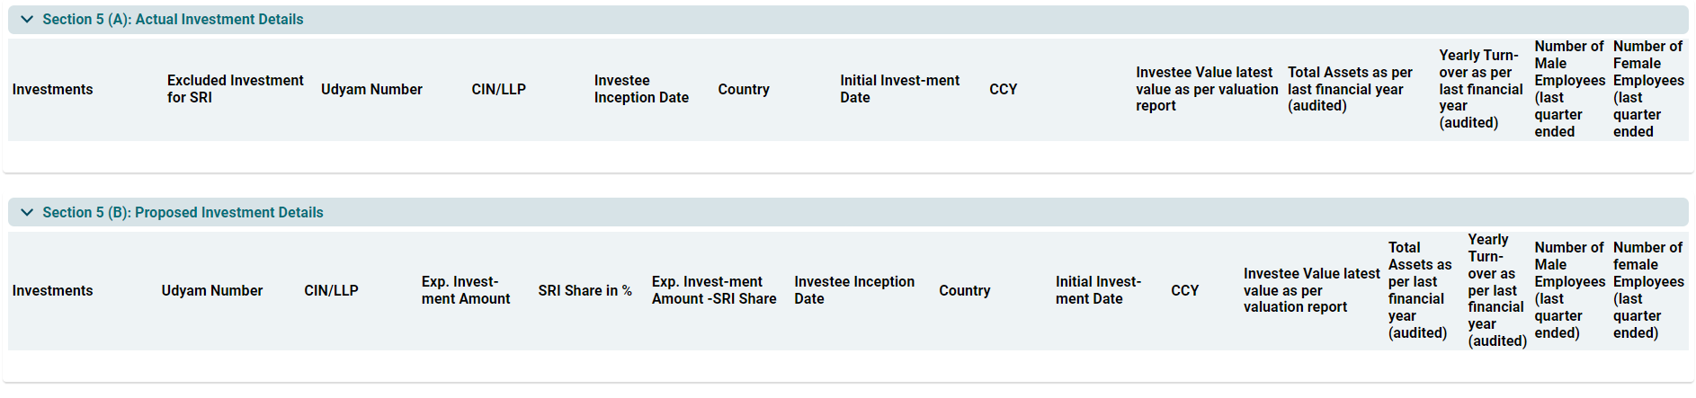This screenshot has width=1696, height=398.
Task: Collapse Section 5 (B) chevron arrow
Action: 27,212
